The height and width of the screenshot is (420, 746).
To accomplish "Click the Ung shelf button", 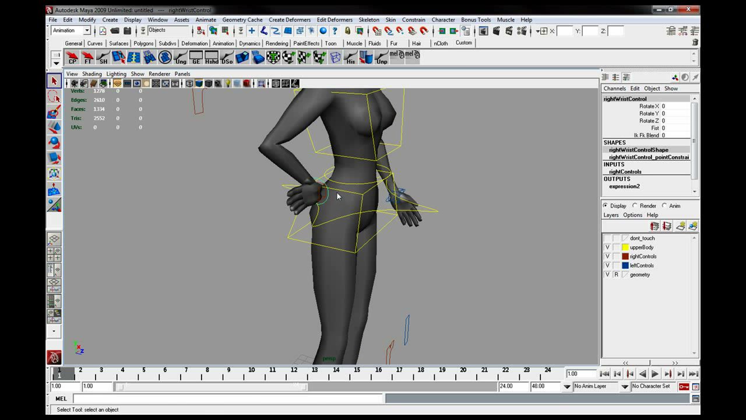I will click(181, 57).
